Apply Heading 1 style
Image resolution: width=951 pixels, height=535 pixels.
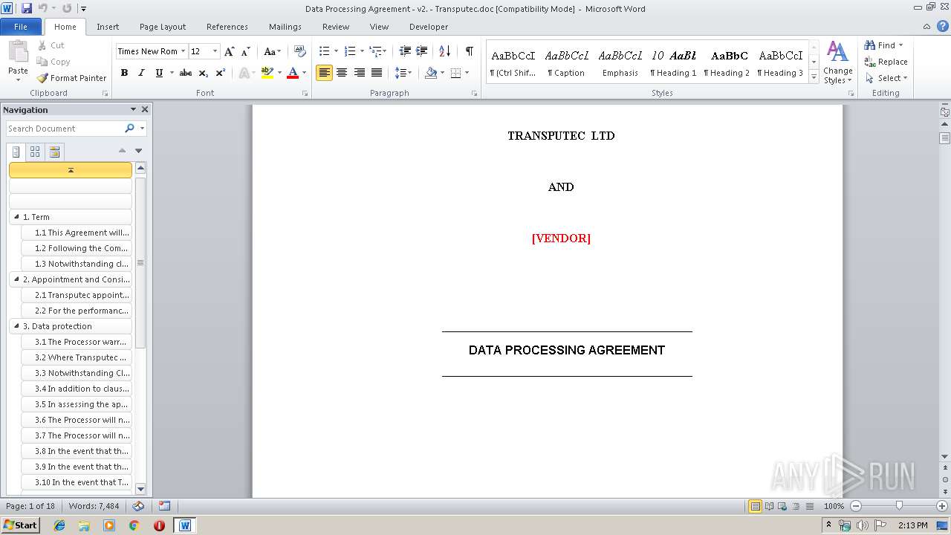pos(674,63)
